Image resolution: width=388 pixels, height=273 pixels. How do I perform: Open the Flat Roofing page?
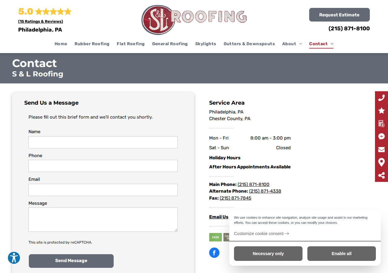131,44
